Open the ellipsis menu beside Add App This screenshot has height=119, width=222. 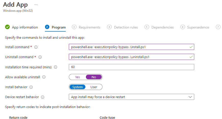point(36,5)
